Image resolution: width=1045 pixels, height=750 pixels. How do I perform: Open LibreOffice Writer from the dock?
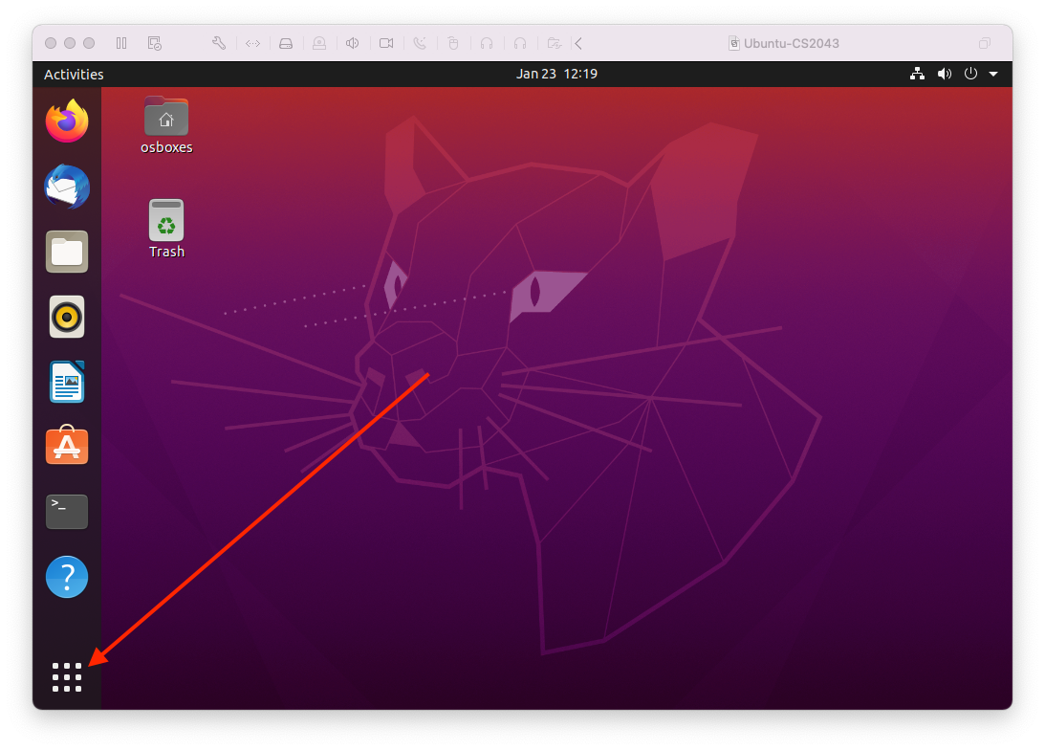point(67,382)
